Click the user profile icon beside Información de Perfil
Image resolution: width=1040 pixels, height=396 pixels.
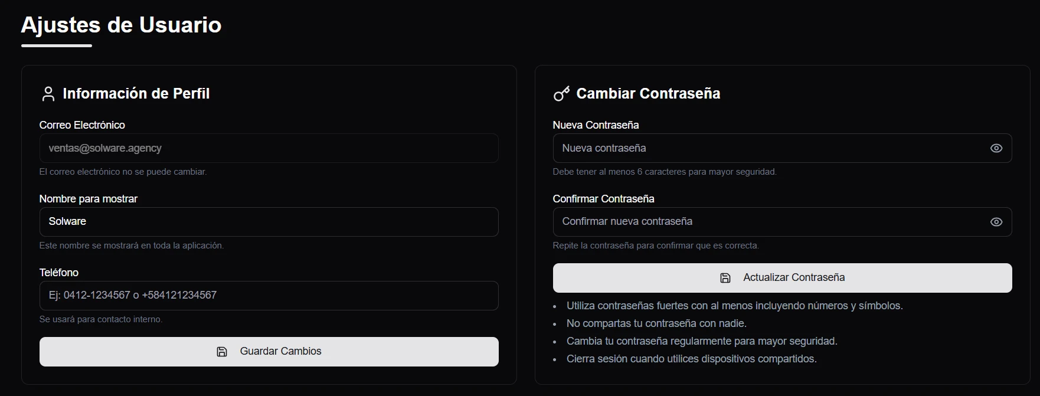point(48,94)
